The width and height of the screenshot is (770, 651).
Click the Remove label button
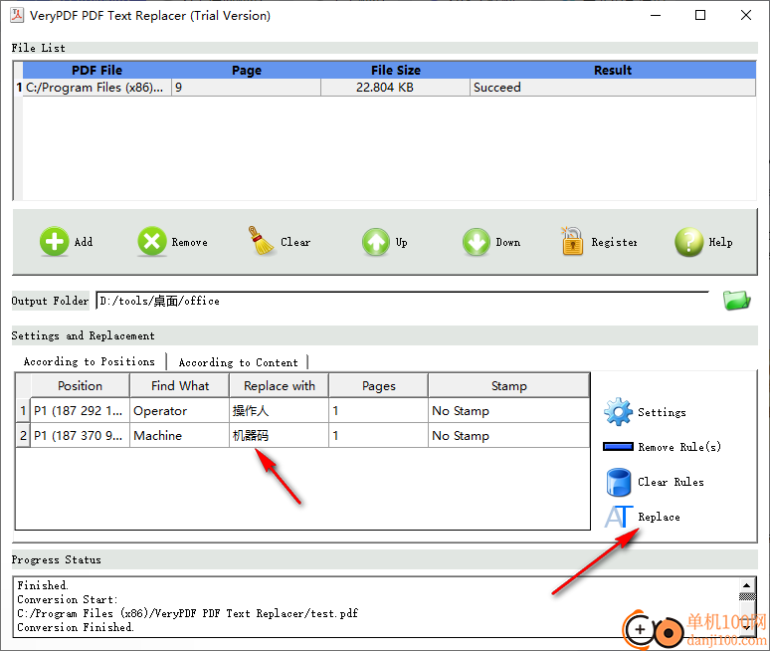click(190, 242)
